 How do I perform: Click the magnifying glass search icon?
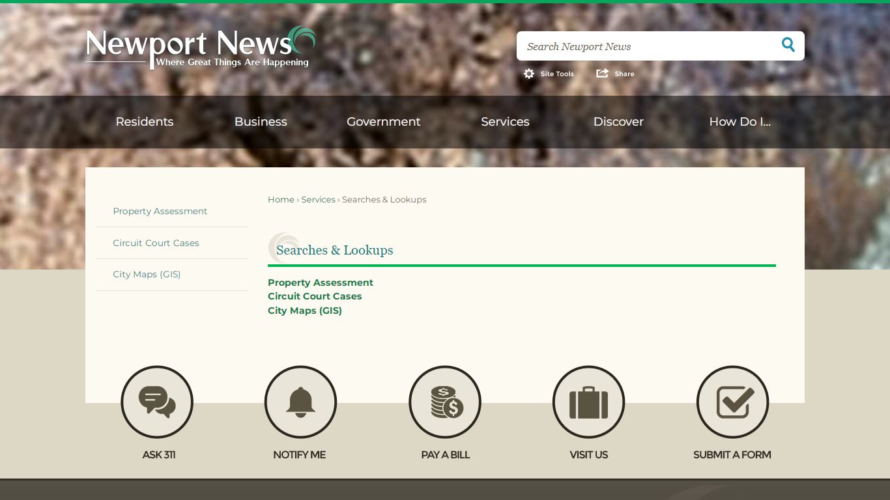pos(788,45)
